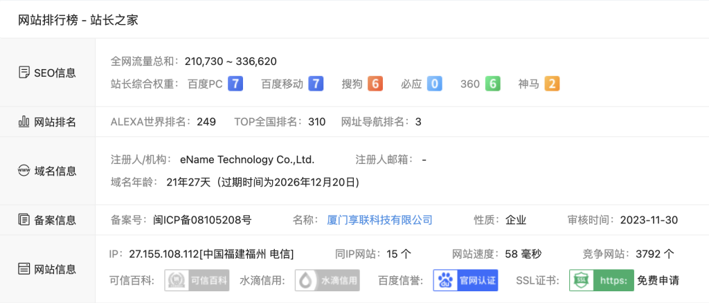Click the 注册人邮箱 dash value
This screenshot has height=303, width=709.
click(x=424, y=159)
